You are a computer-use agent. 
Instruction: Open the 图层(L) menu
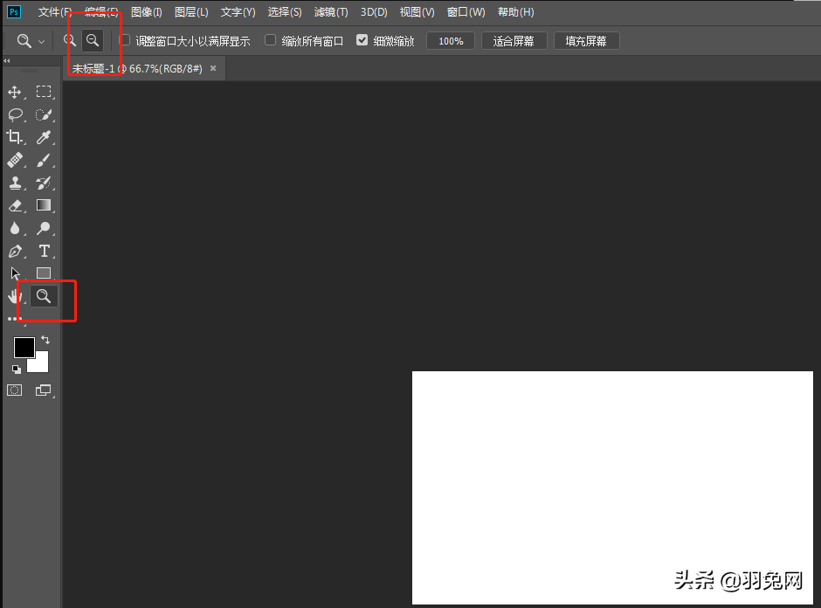191,12
